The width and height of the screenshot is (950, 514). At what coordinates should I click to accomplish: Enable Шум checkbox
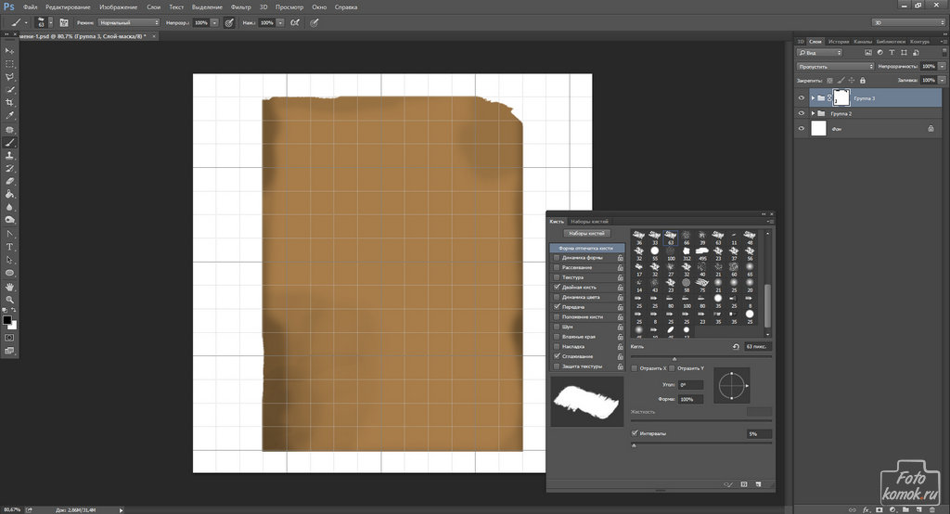coord(557,327)
